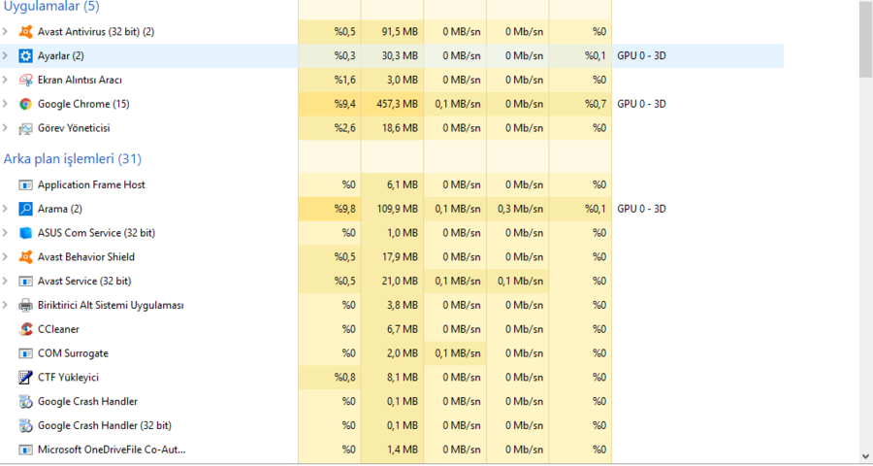
Task: Select the Application Frame Host name
Action: coord(91,184)
